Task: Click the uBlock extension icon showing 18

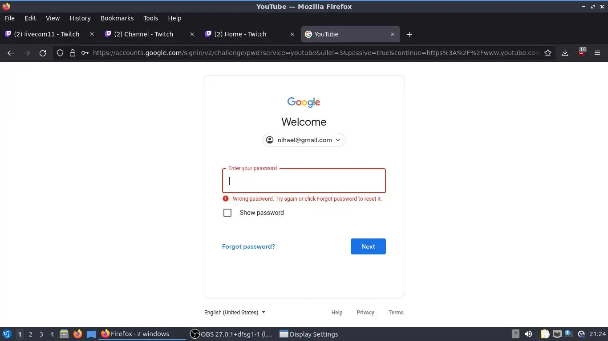Action: (581, 52)
